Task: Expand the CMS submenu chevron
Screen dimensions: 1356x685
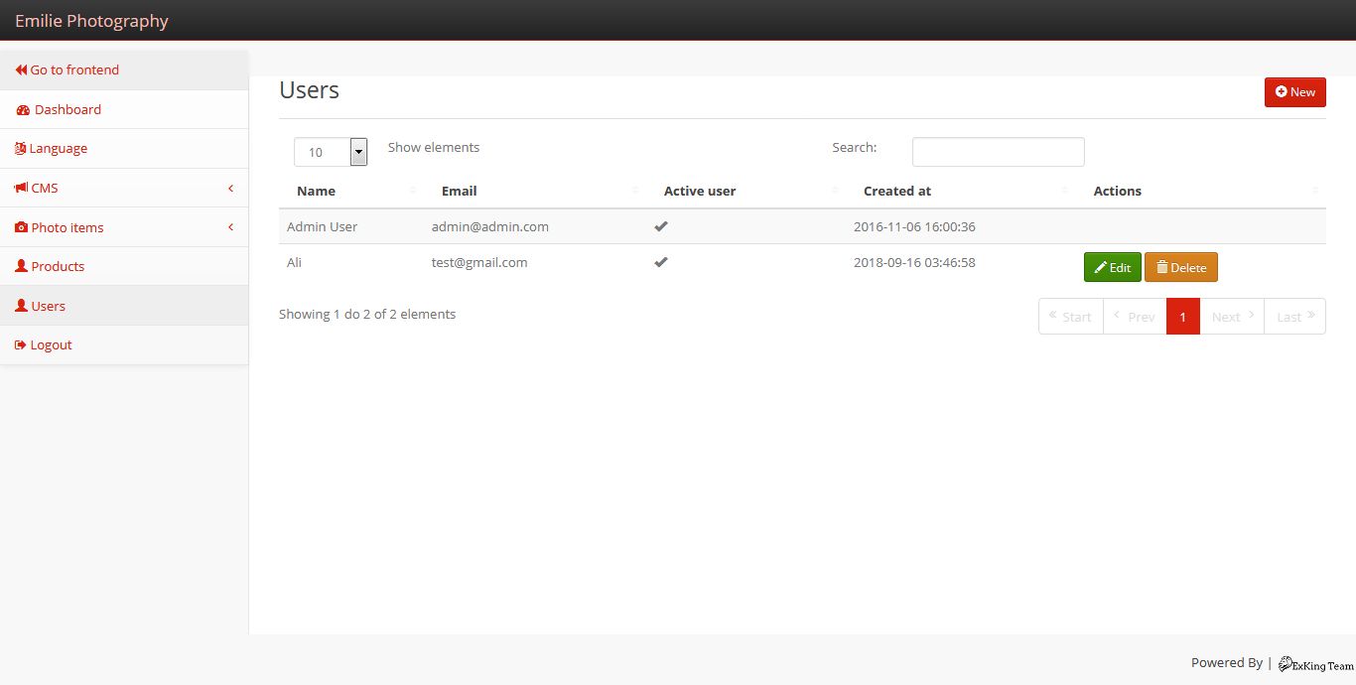Action: pyautogui.click(x=230, y=188)
